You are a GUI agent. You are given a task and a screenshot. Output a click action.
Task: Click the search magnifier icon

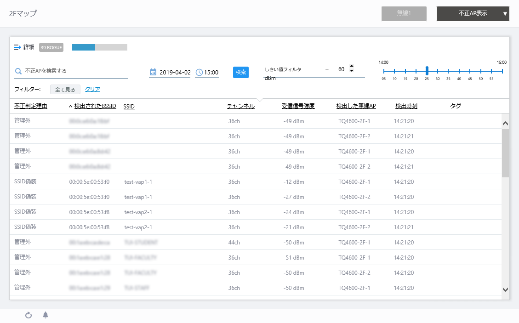(18, 71)
